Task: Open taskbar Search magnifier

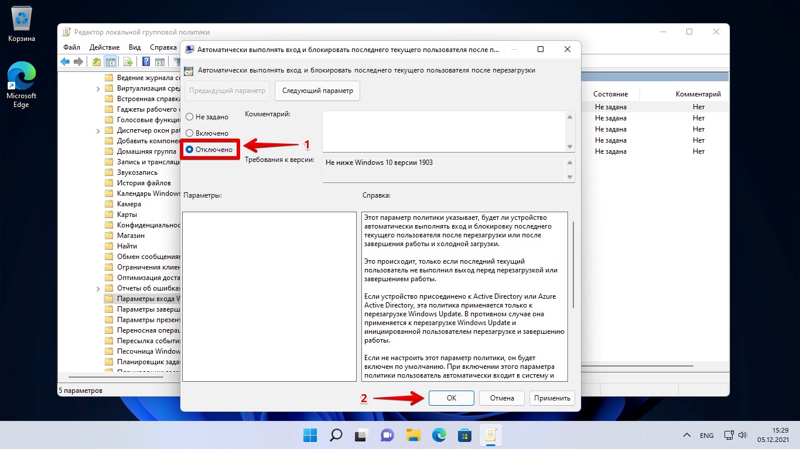Action: 336,435
